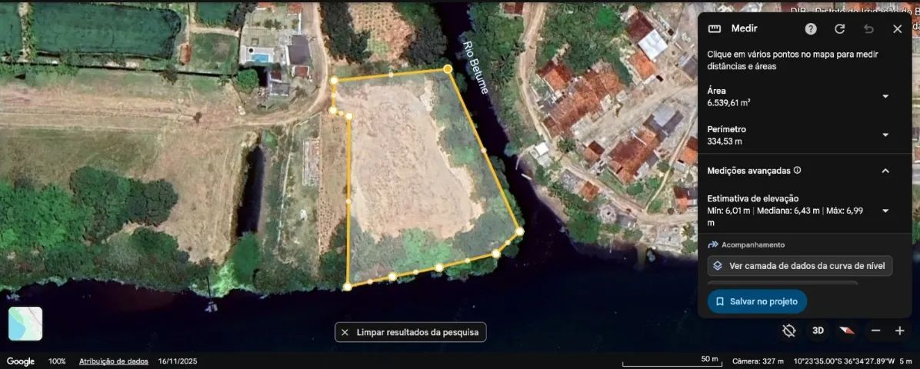Open help for the Medir tool
Image resolution: width=920 pixels, height=369 pixels.
pyautogui.click(x=811, y=28)
